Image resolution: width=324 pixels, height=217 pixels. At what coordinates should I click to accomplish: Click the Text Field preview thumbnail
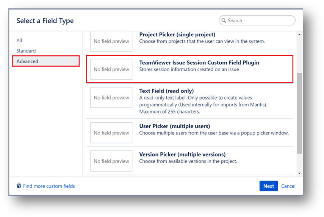point(111,97)
